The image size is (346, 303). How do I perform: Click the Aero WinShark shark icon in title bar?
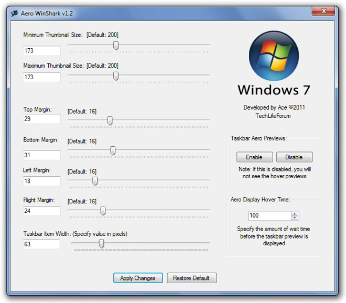15,13
